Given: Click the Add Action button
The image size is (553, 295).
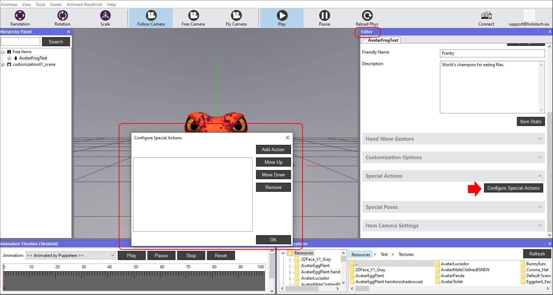Looking at the screenshot, I should (273, 149).
